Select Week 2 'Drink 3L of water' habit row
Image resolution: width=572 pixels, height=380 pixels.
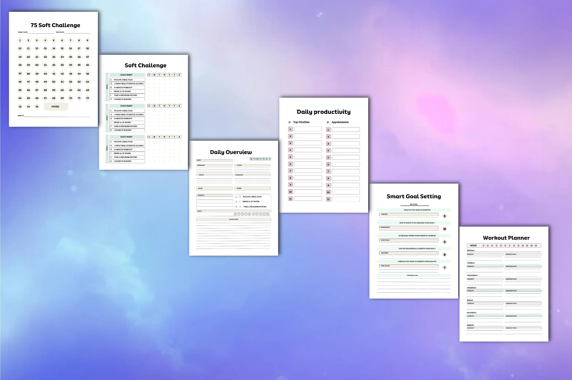pyautogui.click(x=127, y=122)
